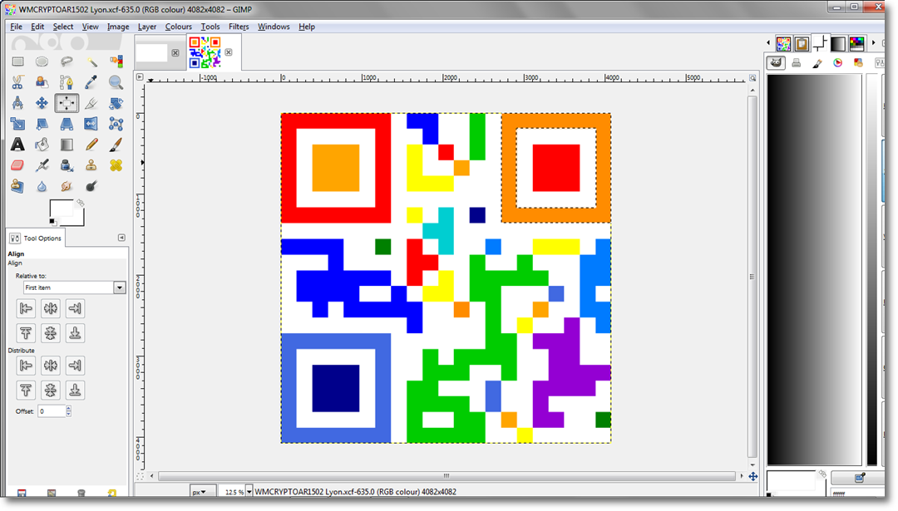Screen dimensions: 898x511
Task: Select the Crop knife tool
Action: click(x=91, y=103)
